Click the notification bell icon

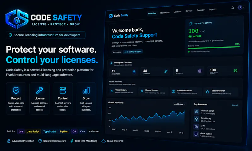tap(232, 8)
